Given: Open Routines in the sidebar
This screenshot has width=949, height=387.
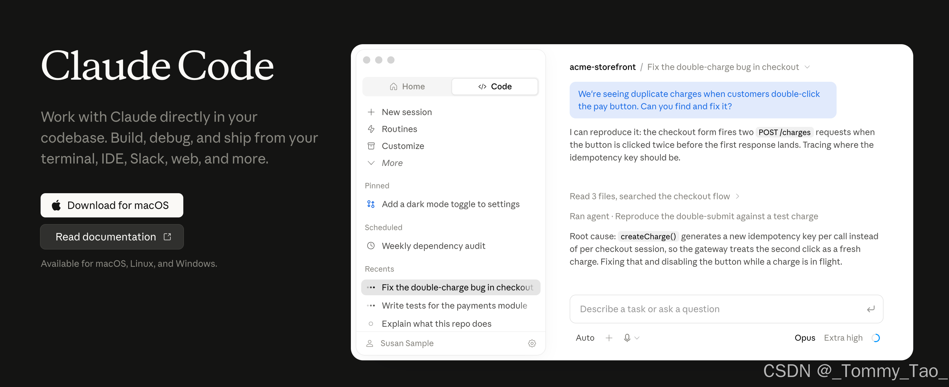Looking at the screenshot, I should [x=399, y=129].
